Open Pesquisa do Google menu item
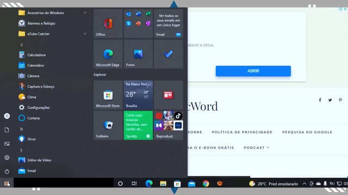The height and width of the screenshot is (195, 348). tap(307, 132)
